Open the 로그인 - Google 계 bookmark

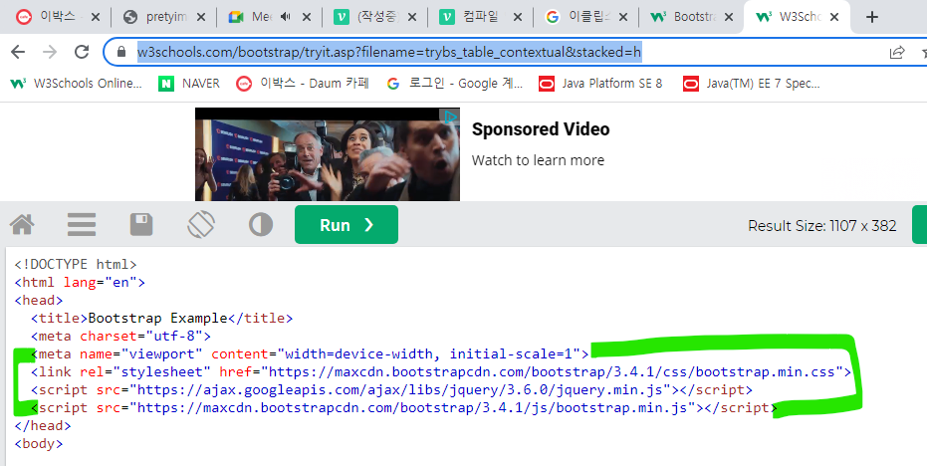pyautogui.click(x=455, y=84)
